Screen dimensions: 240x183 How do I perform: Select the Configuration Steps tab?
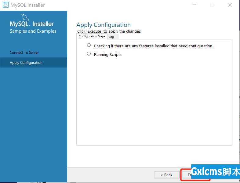pyautogui.click(x=92, y=36)
